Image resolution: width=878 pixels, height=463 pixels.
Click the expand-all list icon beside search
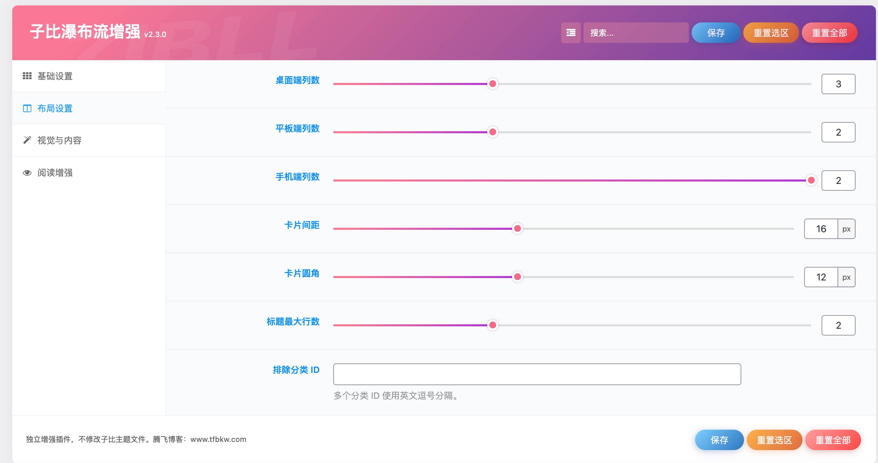(571, 33)
